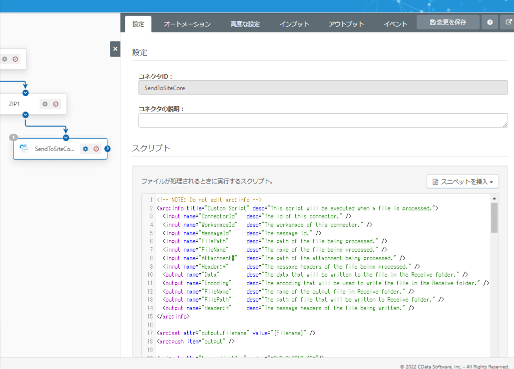Open connector settings in a new window
This screenshot has height=369, width=514.
(508, 22)
